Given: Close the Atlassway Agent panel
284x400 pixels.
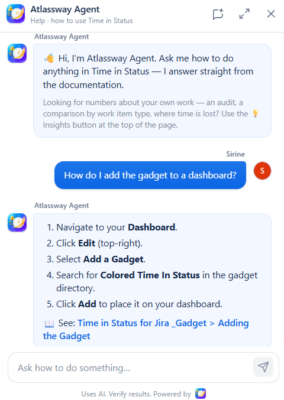Looking at the screenshot, I should (x=271, y=14).
